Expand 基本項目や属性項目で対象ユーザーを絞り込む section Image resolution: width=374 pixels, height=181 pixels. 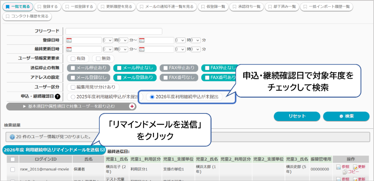71,106
